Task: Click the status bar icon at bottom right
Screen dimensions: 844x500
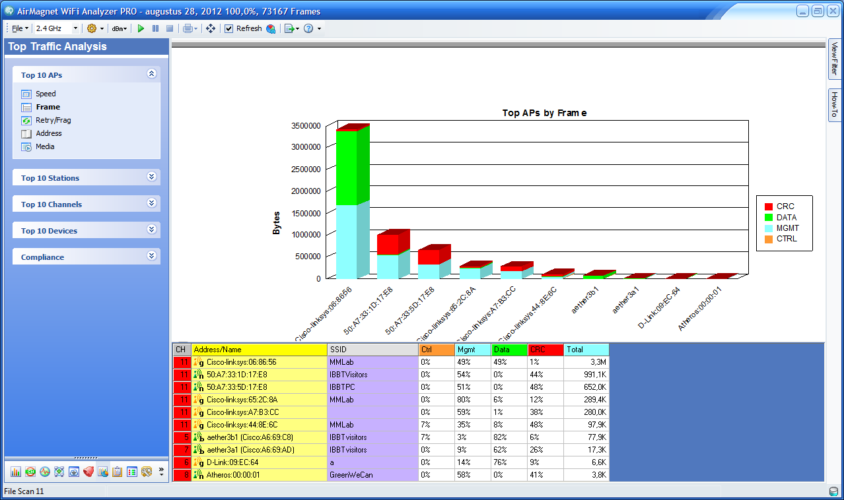Action: (x=833, y=492)
